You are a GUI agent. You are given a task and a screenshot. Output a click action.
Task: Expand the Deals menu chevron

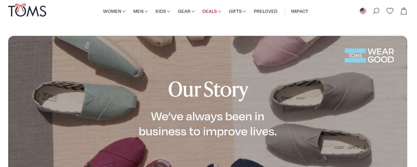click(x=220, y=12)
